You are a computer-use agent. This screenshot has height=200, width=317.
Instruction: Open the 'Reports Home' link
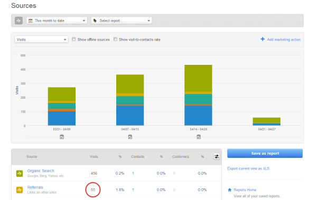[245, 189]
